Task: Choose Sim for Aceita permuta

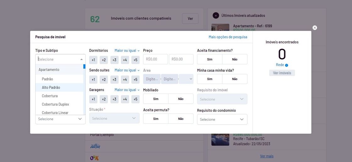Action: click(x=156, y=119)
